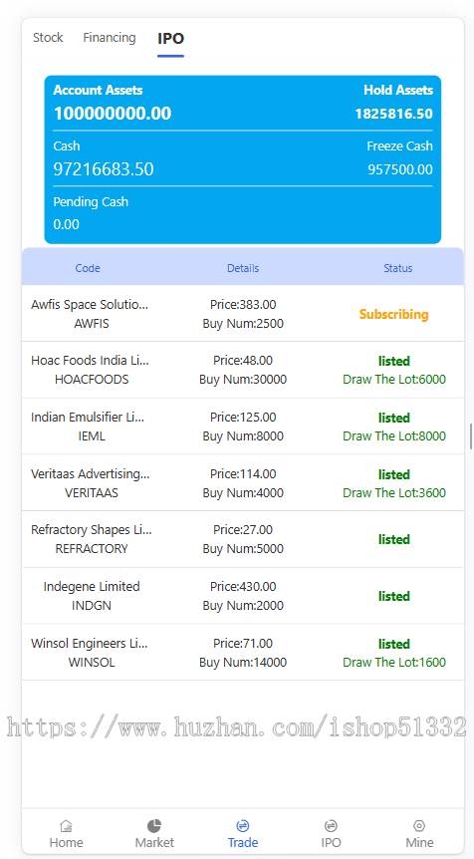The width and height of the screenshot is (474, 859).
Task: Open the VERITAAS IPO entry
Action: point(242,483)
